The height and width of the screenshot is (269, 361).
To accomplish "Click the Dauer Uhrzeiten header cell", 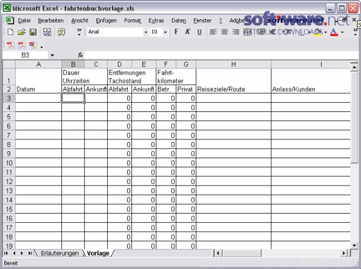I will coord(85,76).
